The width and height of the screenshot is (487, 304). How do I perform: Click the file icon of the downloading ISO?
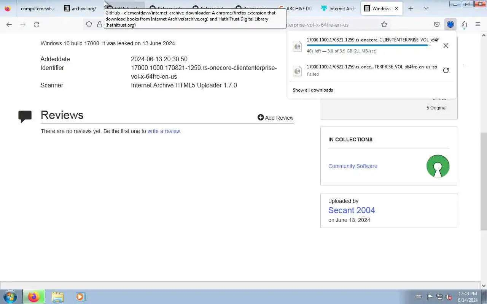click(x=298, y=46)
